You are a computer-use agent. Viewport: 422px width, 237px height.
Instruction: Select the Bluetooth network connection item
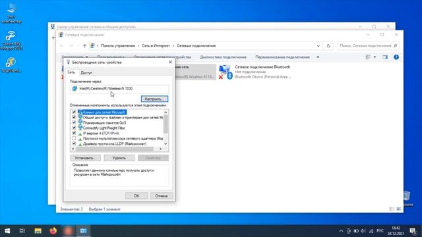point(255,72)
